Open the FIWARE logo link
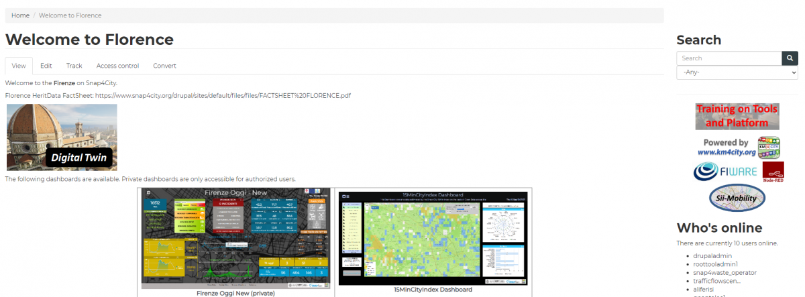Viewport: 805px width, 297px height. click(x=726, y=172)
